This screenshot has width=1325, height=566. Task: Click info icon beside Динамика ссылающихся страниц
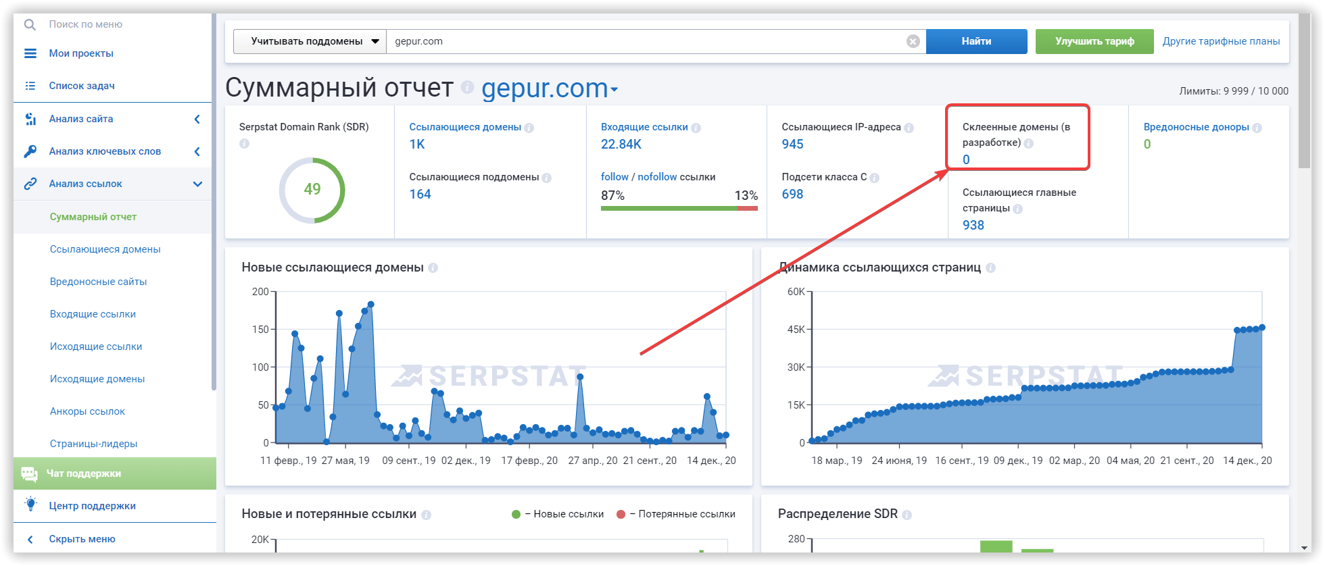(x=991, y=268)
